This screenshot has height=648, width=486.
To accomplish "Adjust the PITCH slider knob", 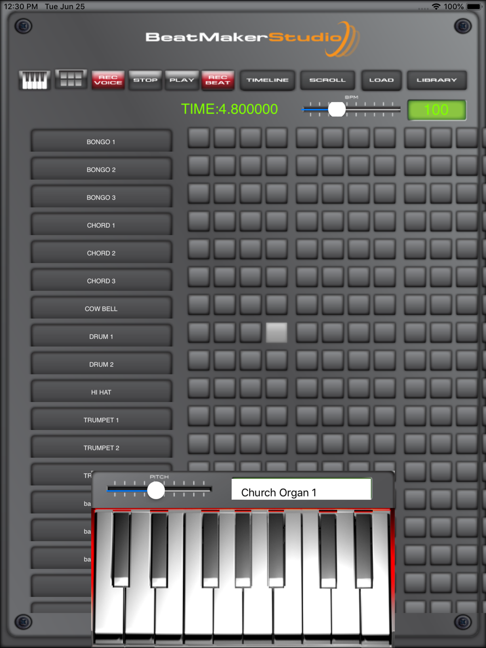I will coord(156,490).
